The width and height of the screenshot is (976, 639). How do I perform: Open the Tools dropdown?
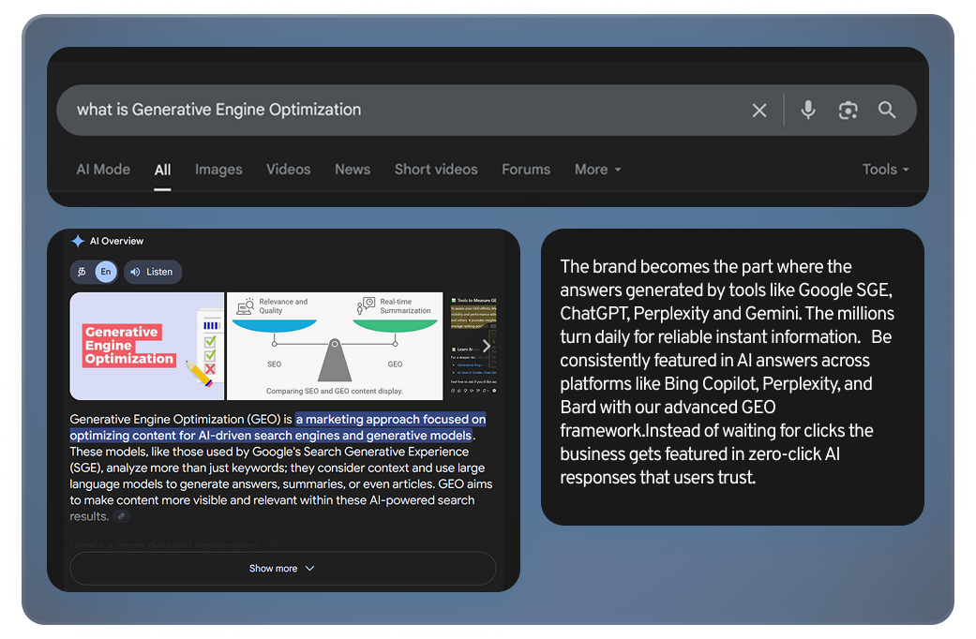(885, 170)
